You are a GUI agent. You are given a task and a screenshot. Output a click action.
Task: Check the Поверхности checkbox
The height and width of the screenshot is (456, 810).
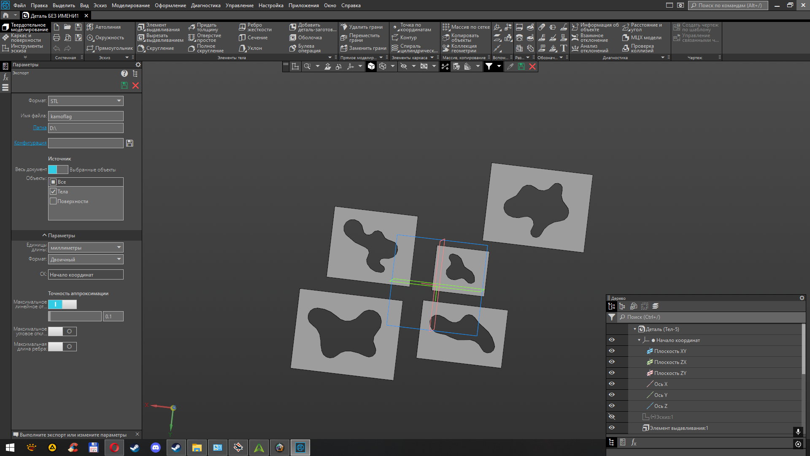(53, 201)
